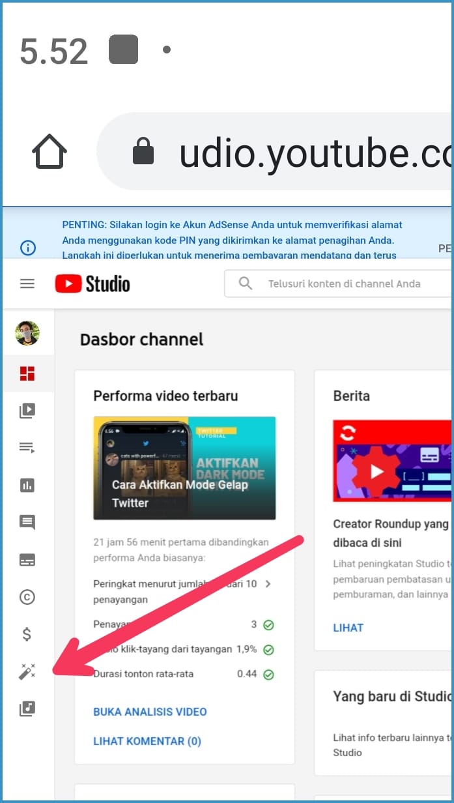Open the Videos content icon in sidebar

[27, 411]
